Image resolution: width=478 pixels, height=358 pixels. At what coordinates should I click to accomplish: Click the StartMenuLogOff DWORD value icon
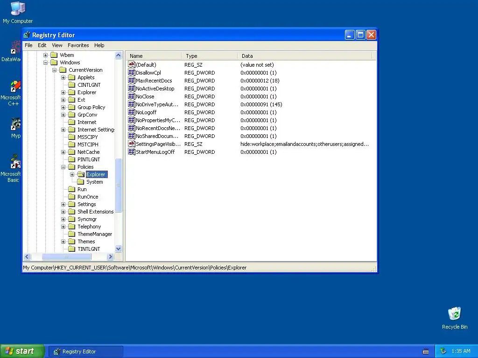point(131,151)
